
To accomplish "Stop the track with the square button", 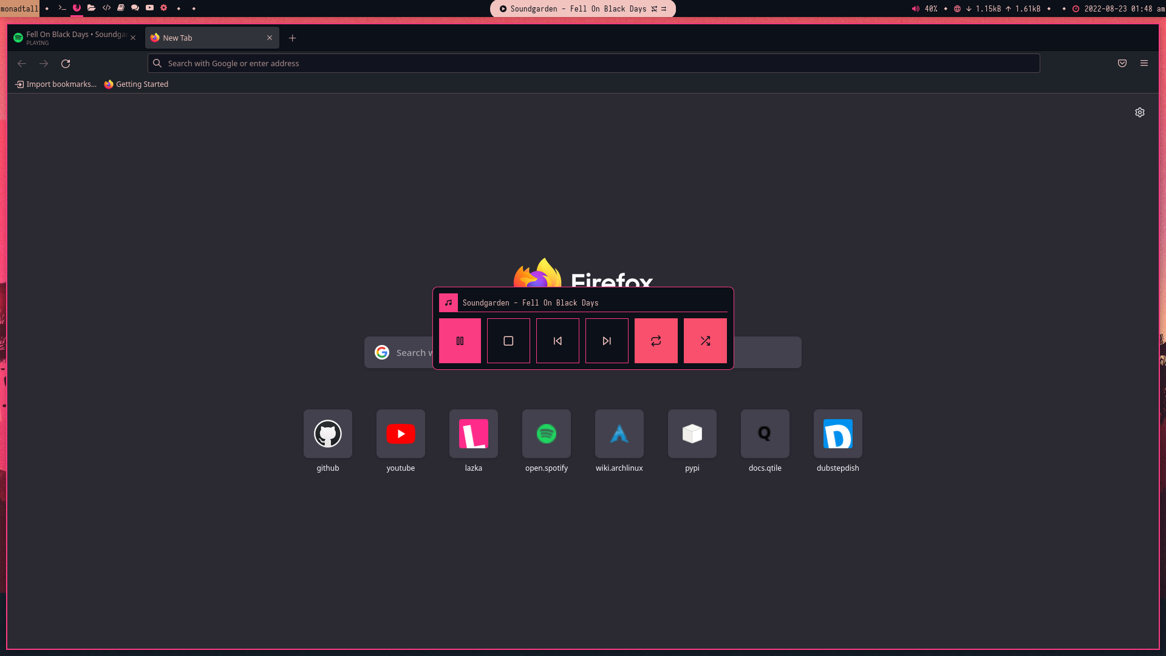I will pyautogui.click(x=508, y=341).
